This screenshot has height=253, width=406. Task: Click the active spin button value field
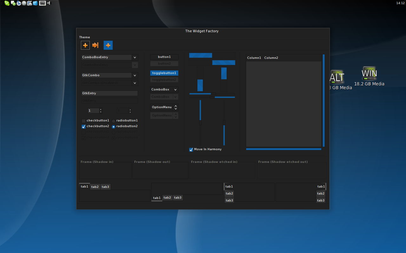93,111
